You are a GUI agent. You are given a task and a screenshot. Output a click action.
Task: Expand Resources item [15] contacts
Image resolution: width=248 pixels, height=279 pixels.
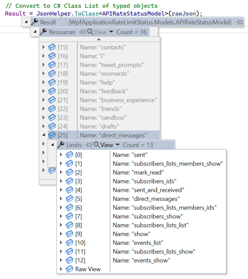click(x=43, y=47)
